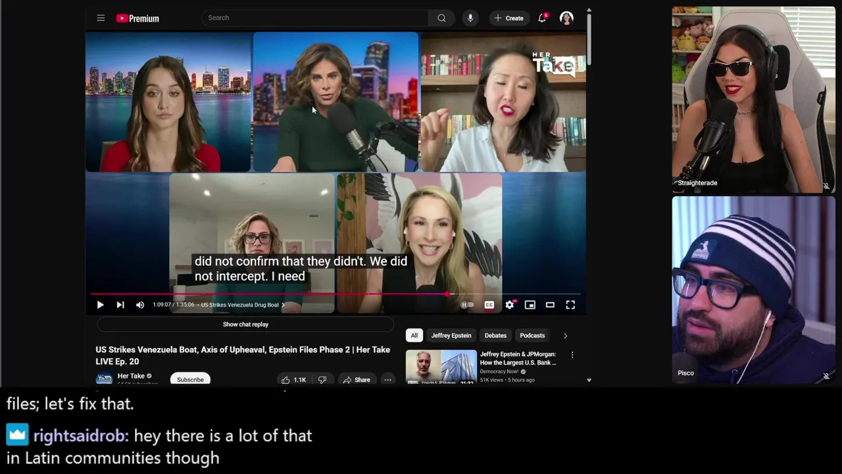Click page scrollbar down arrow
Screen dimensions: 842x474
click(589, 381)
